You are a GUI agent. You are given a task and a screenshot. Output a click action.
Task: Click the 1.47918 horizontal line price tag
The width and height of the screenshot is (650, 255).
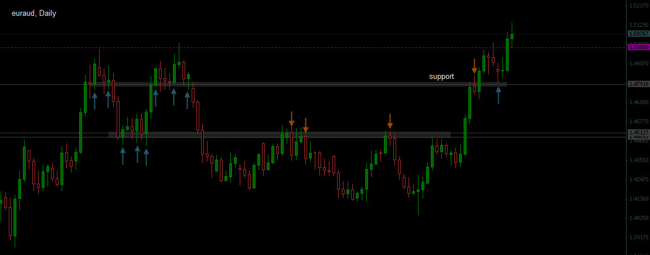(638, 84)
